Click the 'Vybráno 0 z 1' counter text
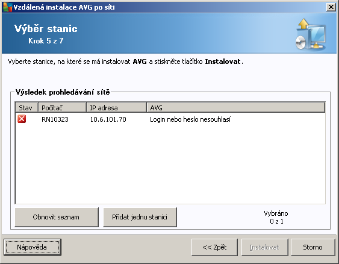This screenshot has height=264, width=339. (276, 217)
